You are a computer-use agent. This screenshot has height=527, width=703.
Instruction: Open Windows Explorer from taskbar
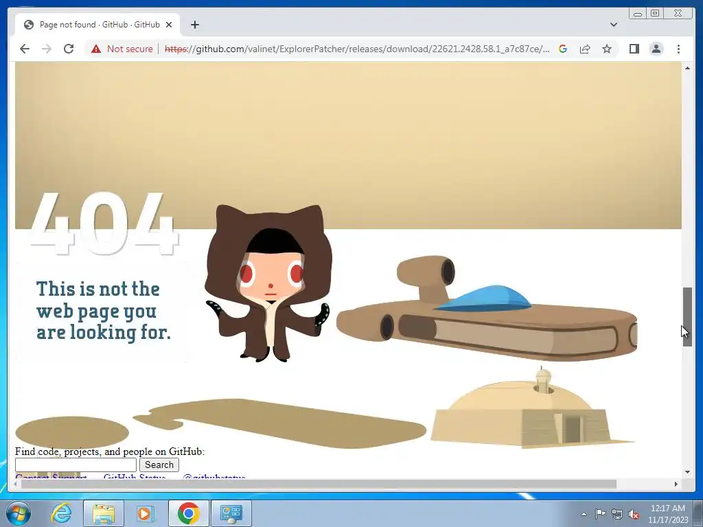(x=104, y=513)
